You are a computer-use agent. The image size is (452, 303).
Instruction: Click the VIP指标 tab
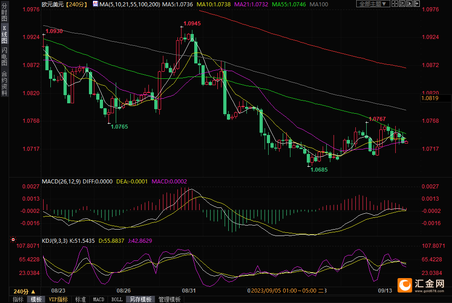(x=58, y=299)
